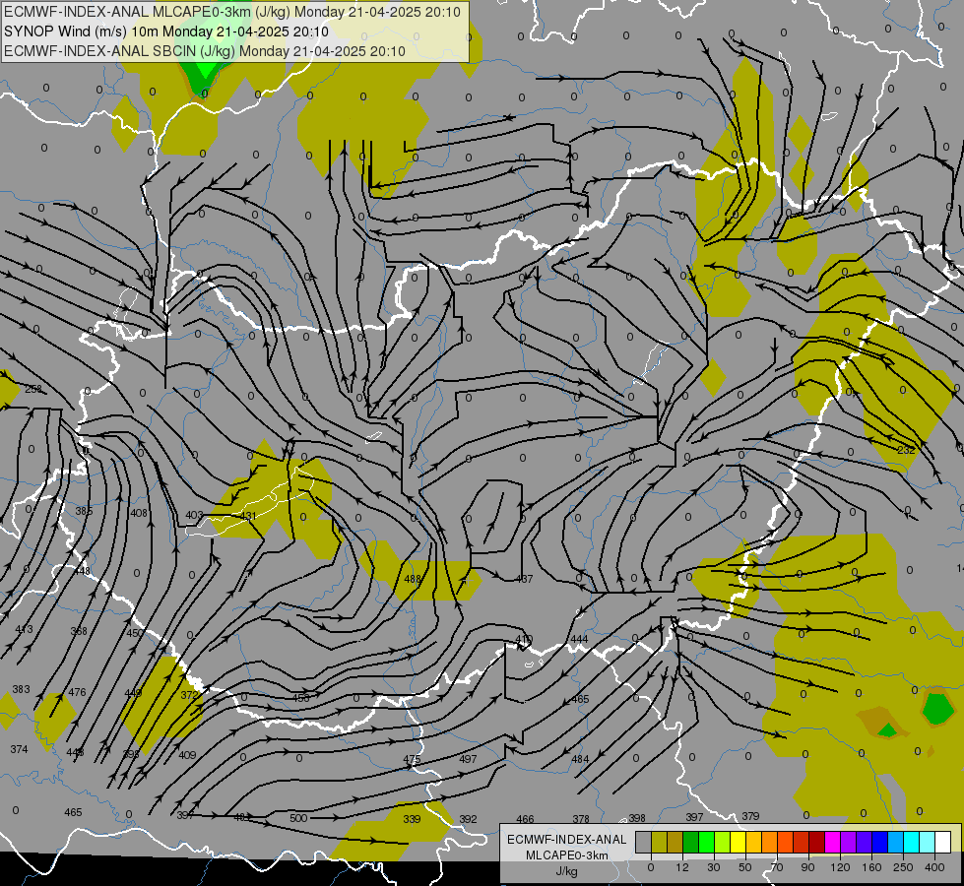Select the pure yellow legend swatch
The image size is (964, 886).
738,843
